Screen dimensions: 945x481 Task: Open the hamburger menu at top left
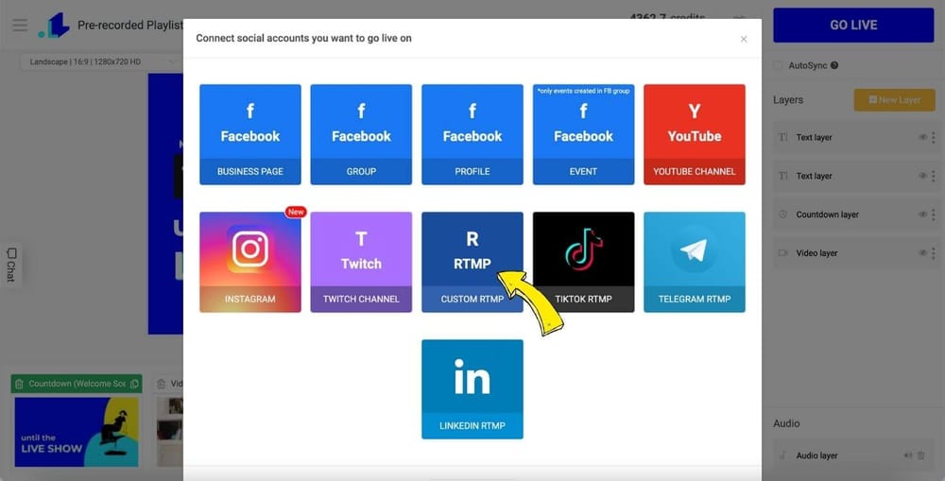[19, 26]
